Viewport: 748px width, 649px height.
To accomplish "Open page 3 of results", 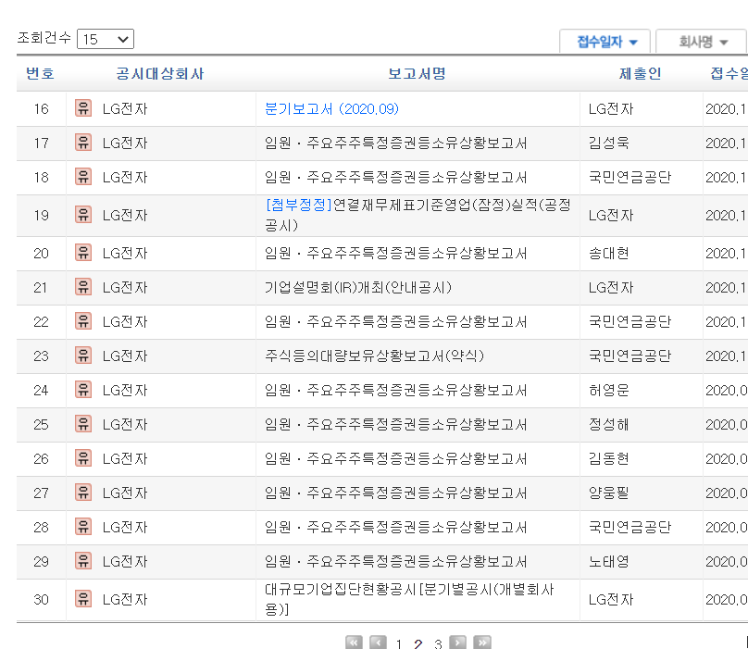I will point(438,643).
